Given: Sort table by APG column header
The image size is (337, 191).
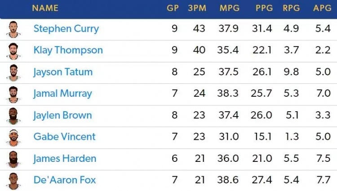Looking at the screenshot, I should pyautogui.click(x=322, y=8).
